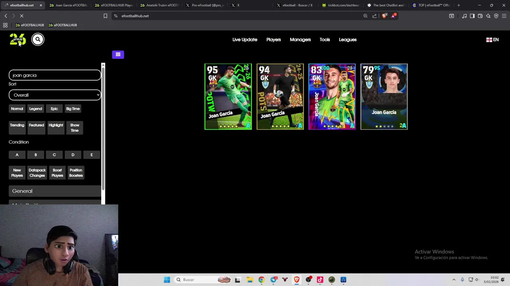Open the Players menu
The height and width of the screenshot is (286, 510).
pyautogui.click(x=273, y=40)
